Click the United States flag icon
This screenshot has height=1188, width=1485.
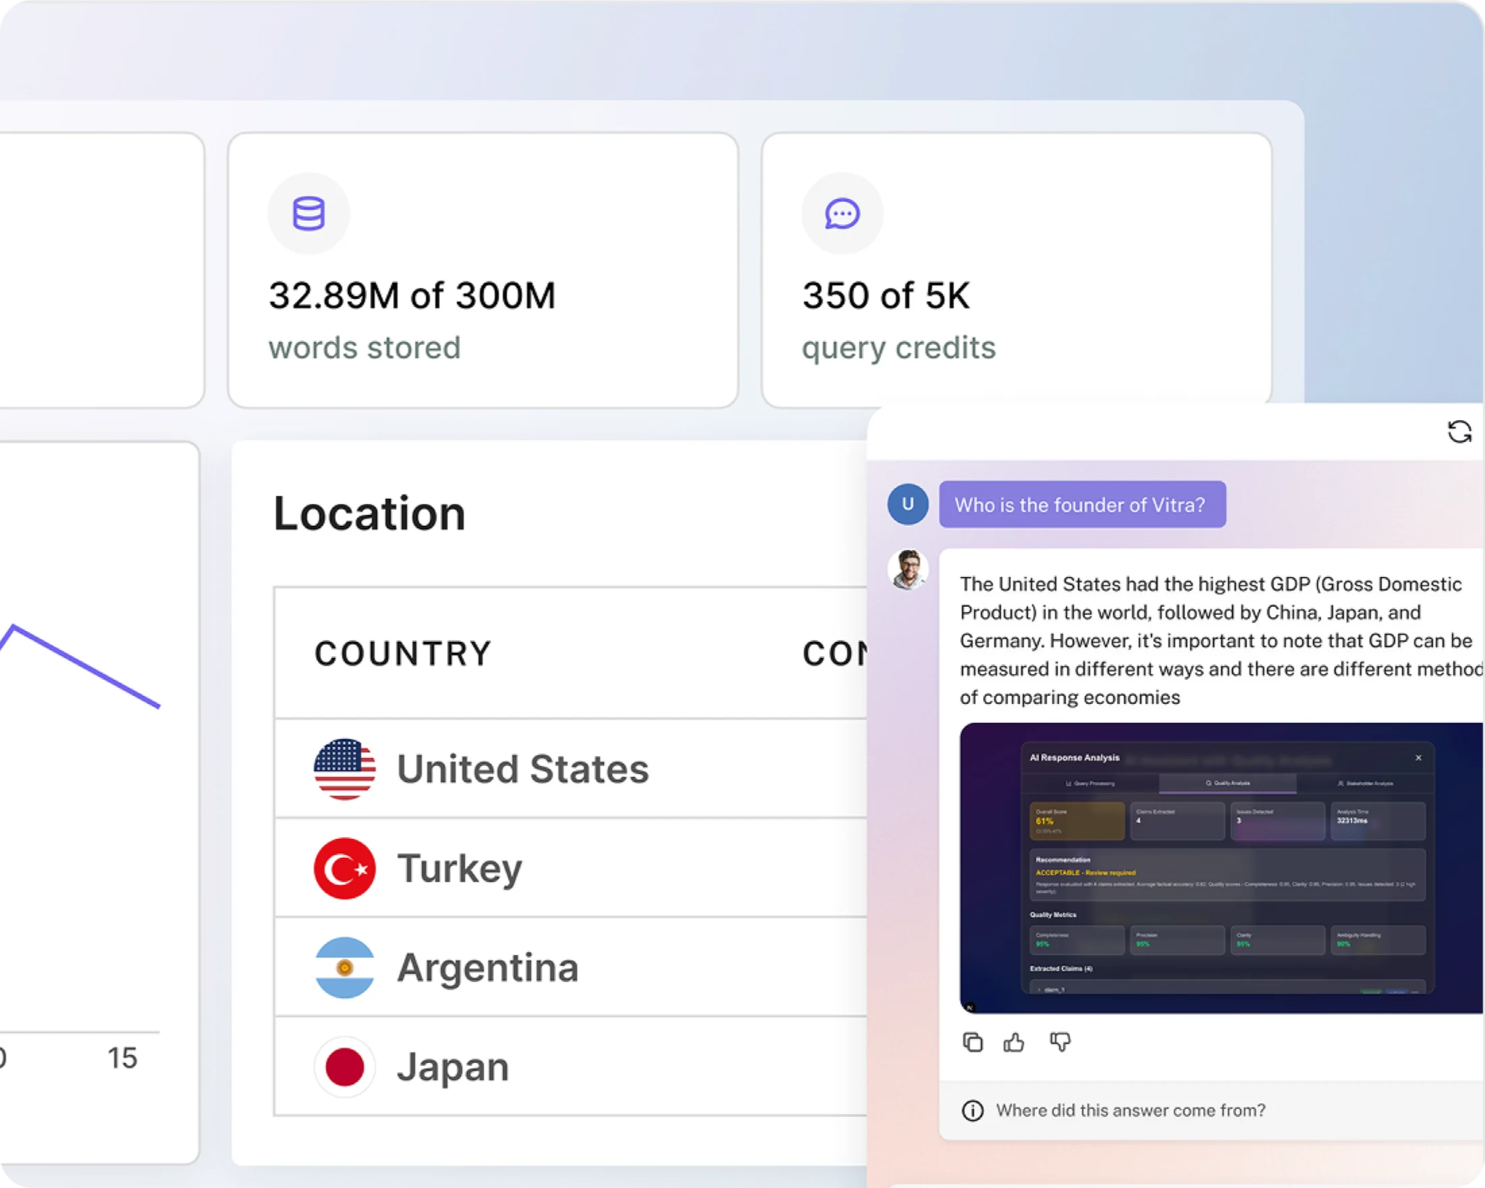344,769
